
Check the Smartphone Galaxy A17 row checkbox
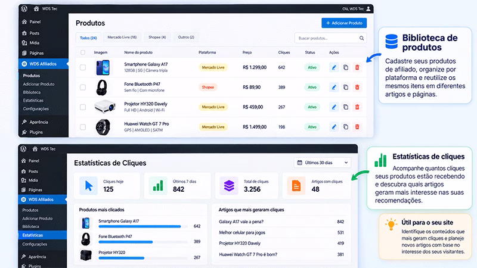pos(83,67)
